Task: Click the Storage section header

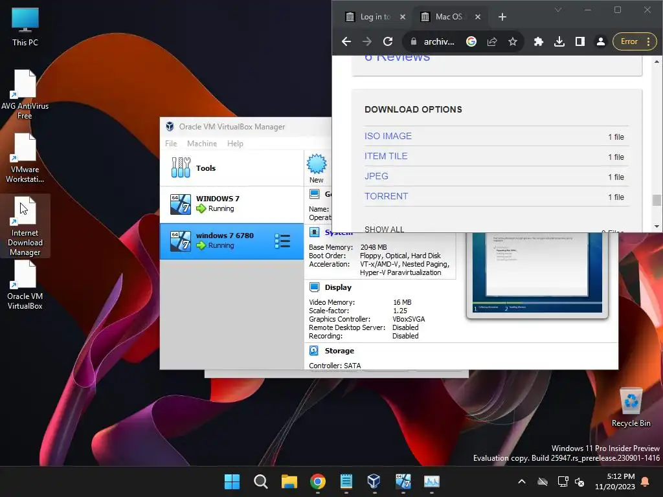Action: coord(339,351)
